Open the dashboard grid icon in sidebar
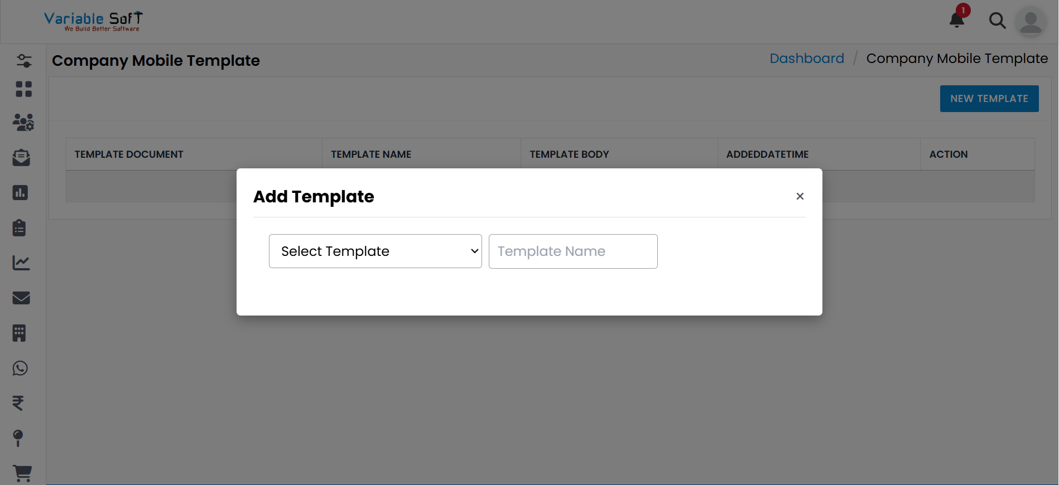1059x485 pixels. [x=23, y=89]
